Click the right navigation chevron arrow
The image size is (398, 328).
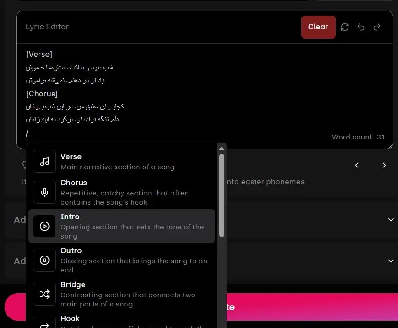coord(384,165)
